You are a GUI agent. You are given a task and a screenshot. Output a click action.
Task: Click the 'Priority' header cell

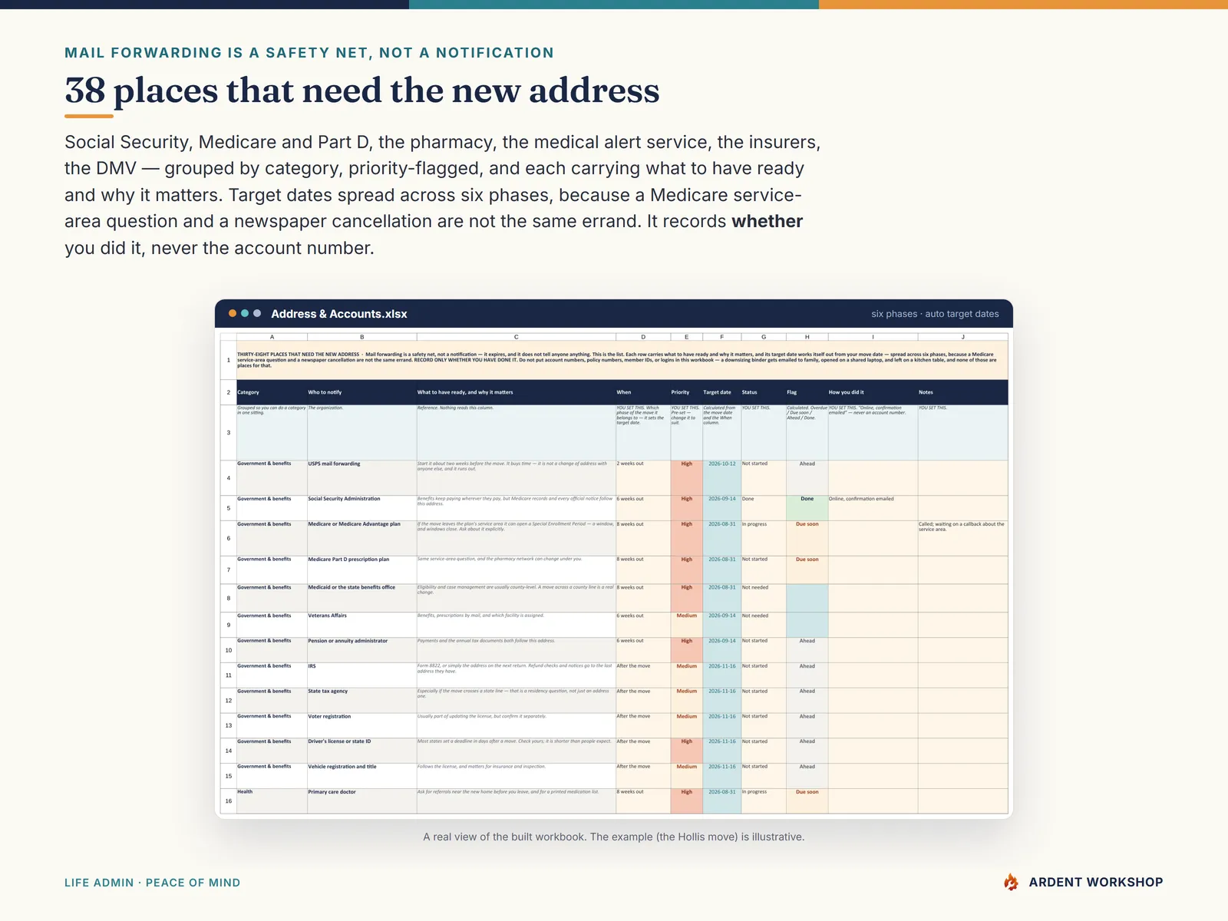687,392
